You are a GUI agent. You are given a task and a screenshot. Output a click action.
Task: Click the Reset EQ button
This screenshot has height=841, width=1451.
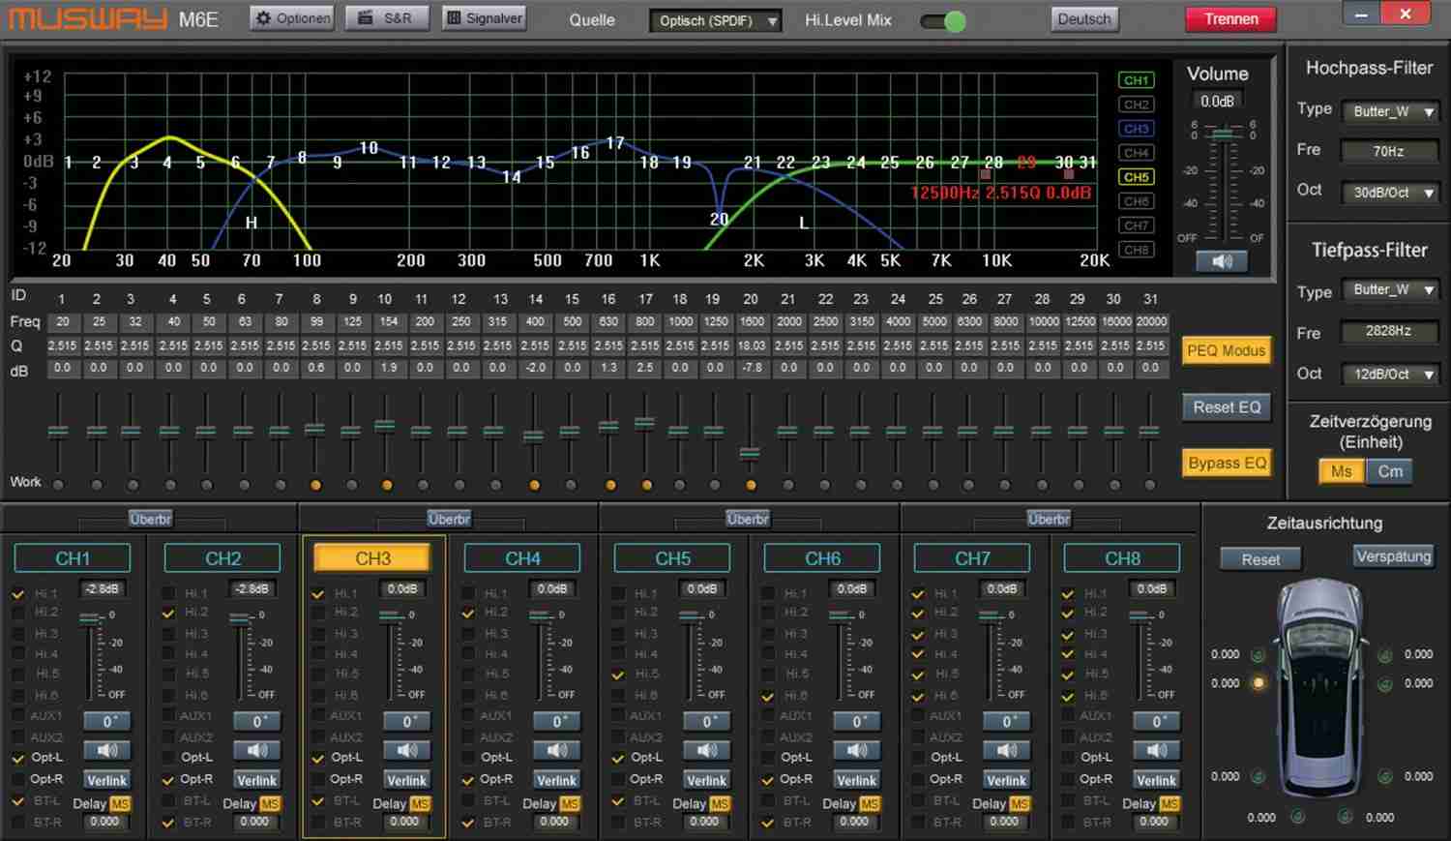click(1227, 407)
